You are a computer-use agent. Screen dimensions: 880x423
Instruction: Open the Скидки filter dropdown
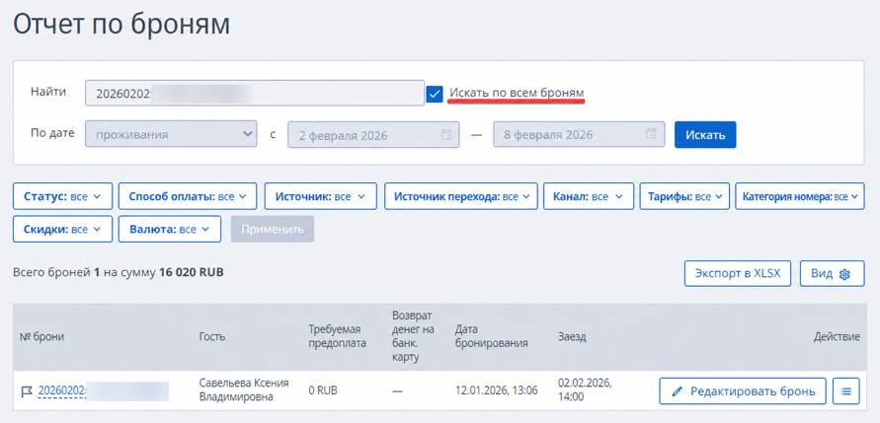click(x=62, y=229)
